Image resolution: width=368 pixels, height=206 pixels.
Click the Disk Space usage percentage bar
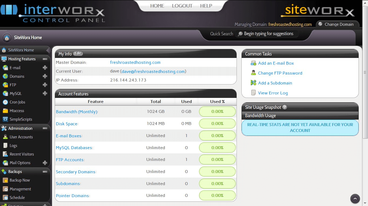[217, 124]
